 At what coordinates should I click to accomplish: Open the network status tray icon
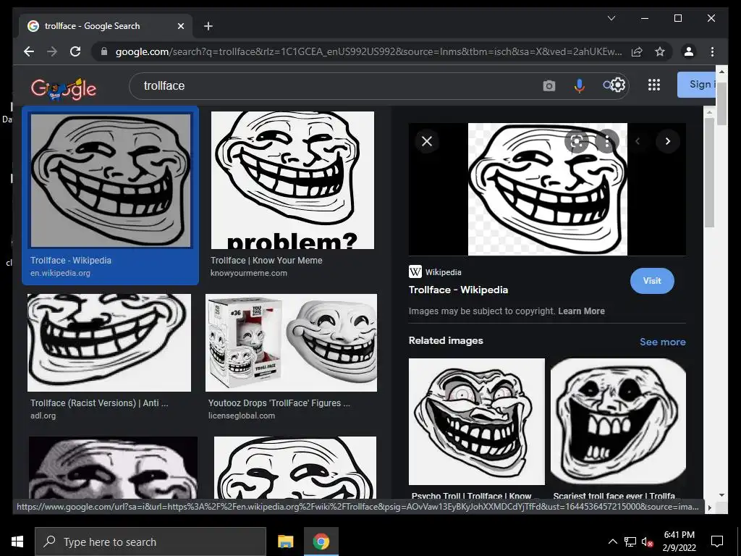point(630,542)
